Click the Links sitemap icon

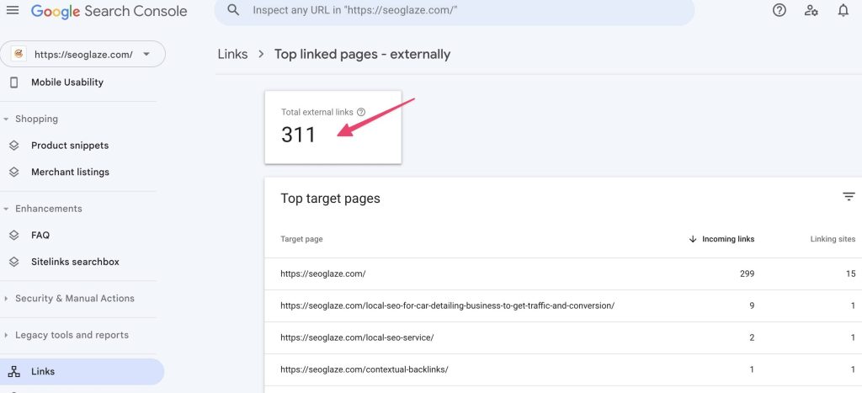tap(14, 372)
